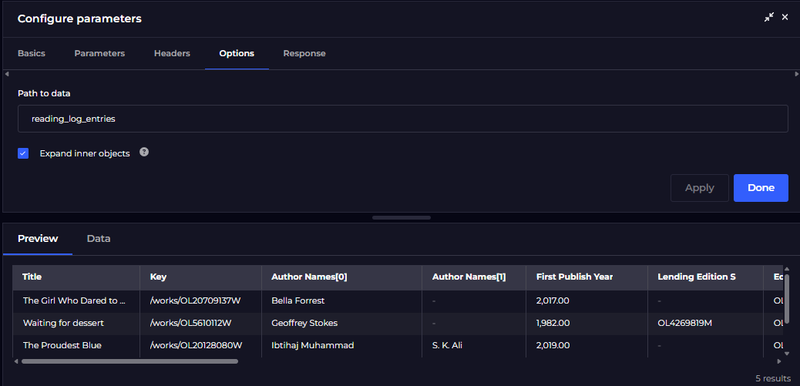Sort by First Publish Year column header

[574, 277]
